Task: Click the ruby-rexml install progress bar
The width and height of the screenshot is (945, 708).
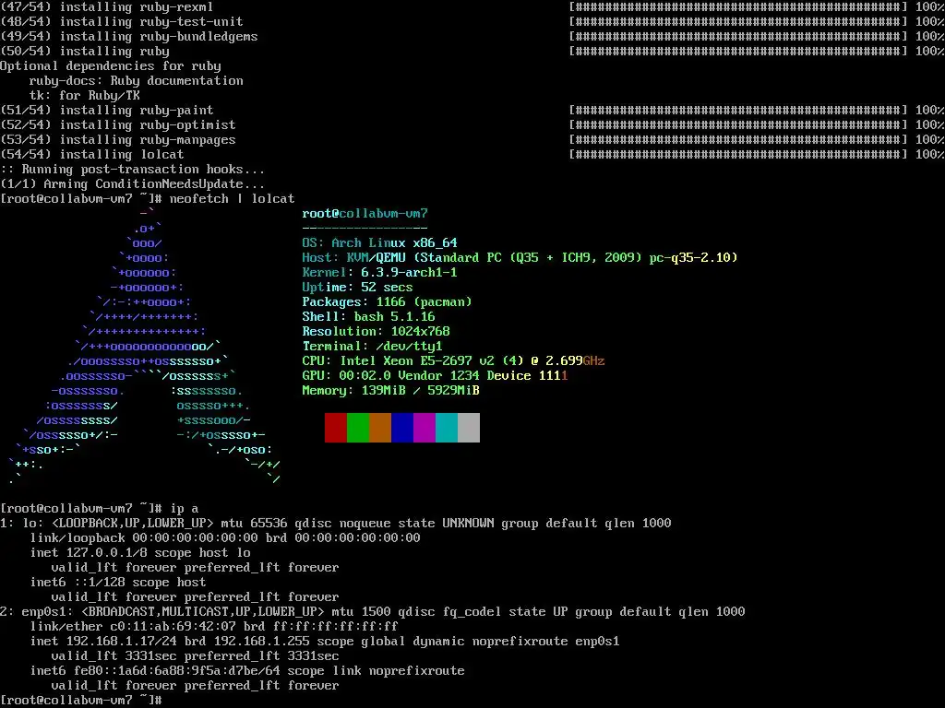Action: click(x=738, y=6)
